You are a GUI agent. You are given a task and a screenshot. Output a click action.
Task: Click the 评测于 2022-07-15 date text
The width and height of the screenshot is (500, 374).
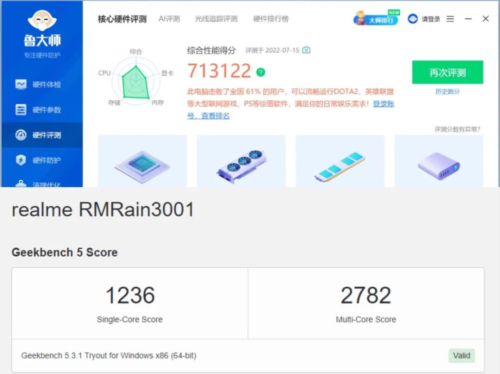pyautogui.click(x=272, y=50)
